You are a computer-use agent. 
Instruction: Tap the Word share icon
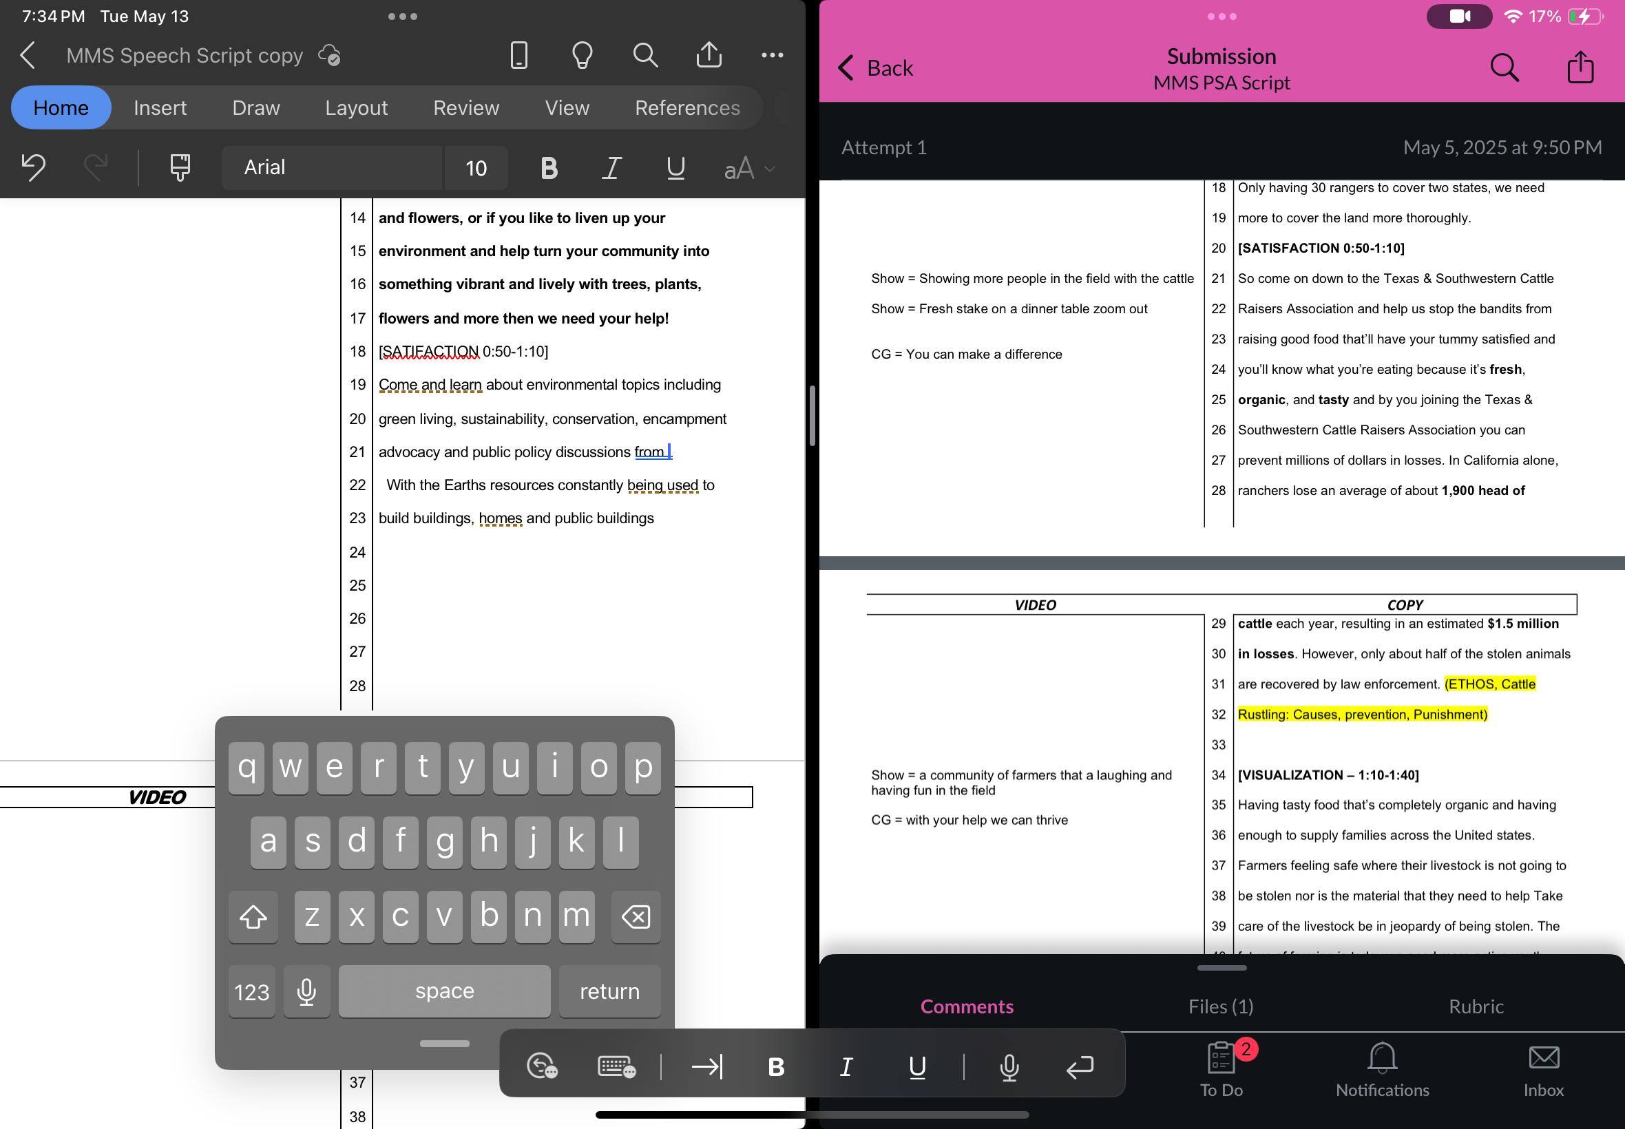click(709, 54)
